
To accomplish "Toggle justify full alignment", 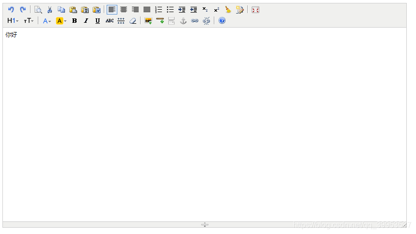I will click(147, 10).
